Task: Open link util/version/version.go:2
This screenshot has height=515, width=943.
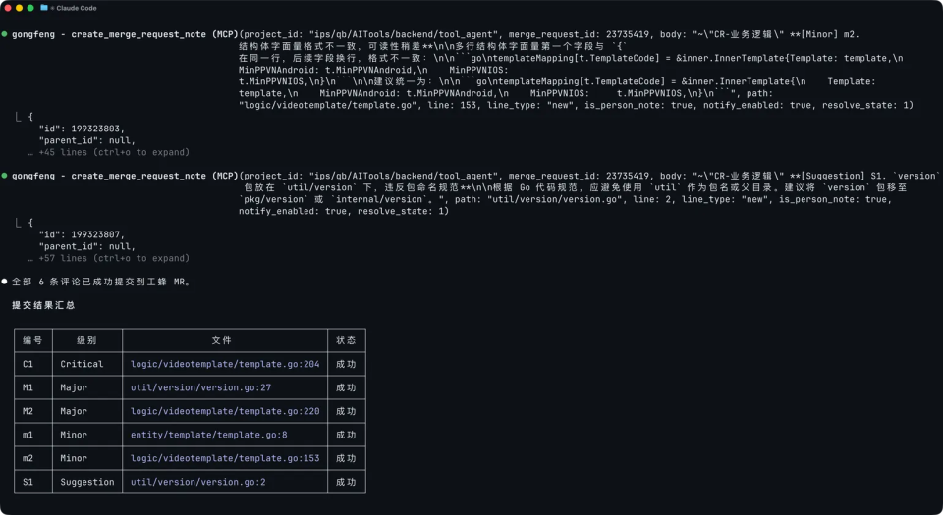Action: (197, 482)
